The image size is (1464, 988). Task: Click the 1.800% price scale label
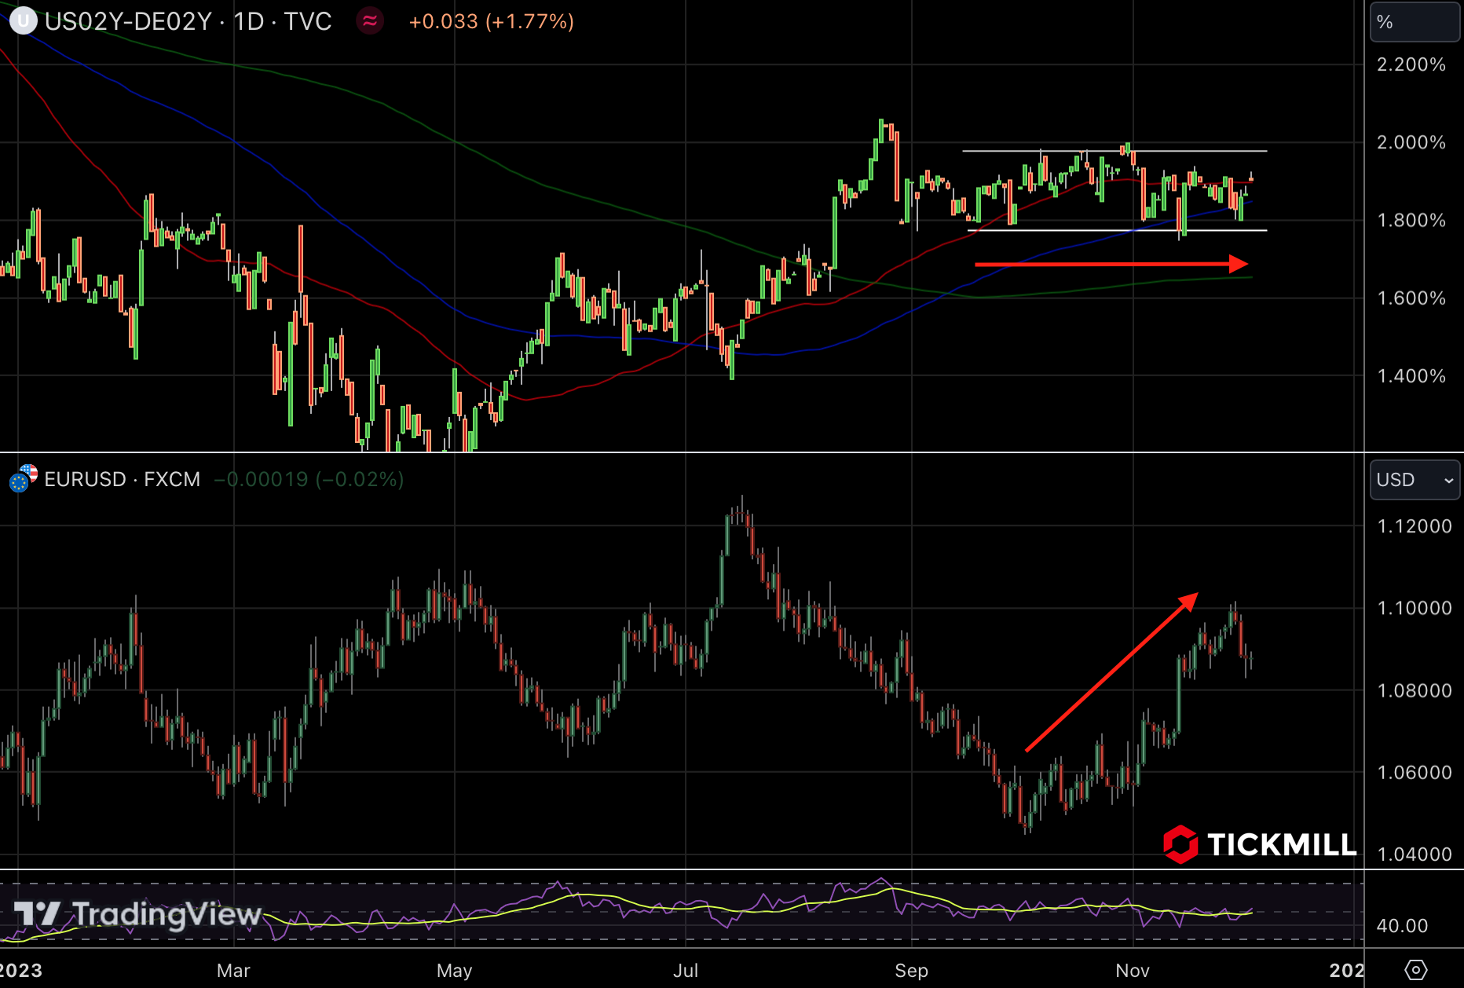pos(1411,220)
